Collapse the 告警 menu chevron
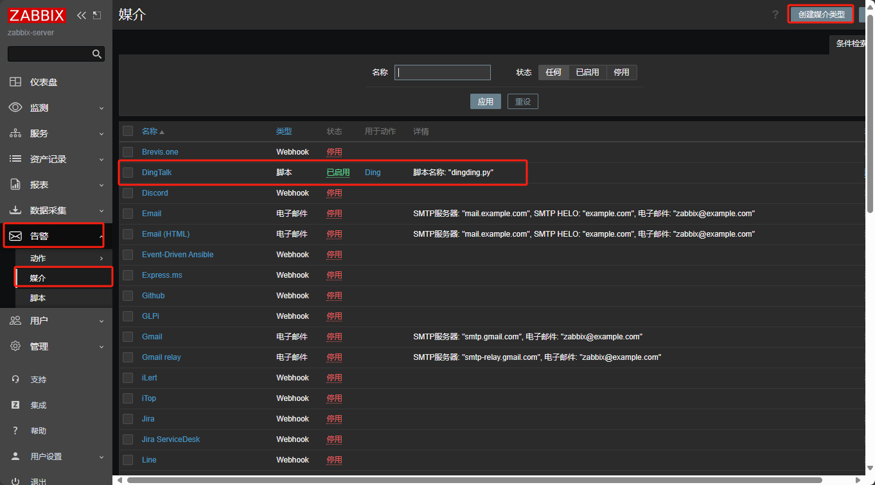Viewport: 875px width, 485px height. (102, 237)
